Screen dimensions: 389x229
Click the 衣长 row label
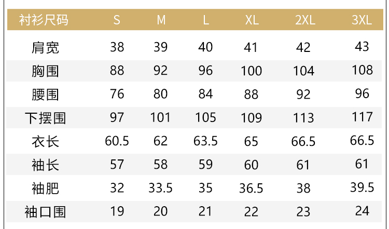click(45, 141)
